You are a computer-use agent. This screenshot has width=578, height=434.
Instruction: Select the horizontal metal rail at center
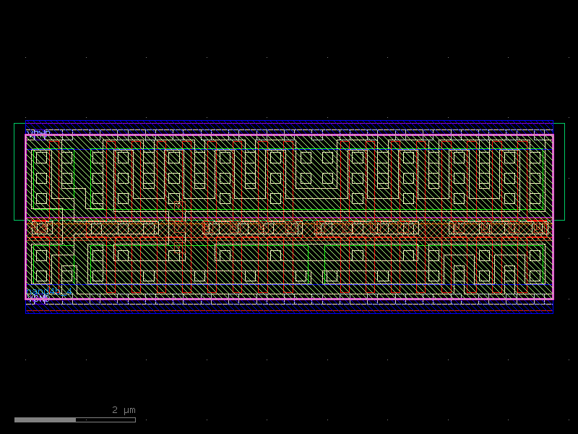pos(289,229)
